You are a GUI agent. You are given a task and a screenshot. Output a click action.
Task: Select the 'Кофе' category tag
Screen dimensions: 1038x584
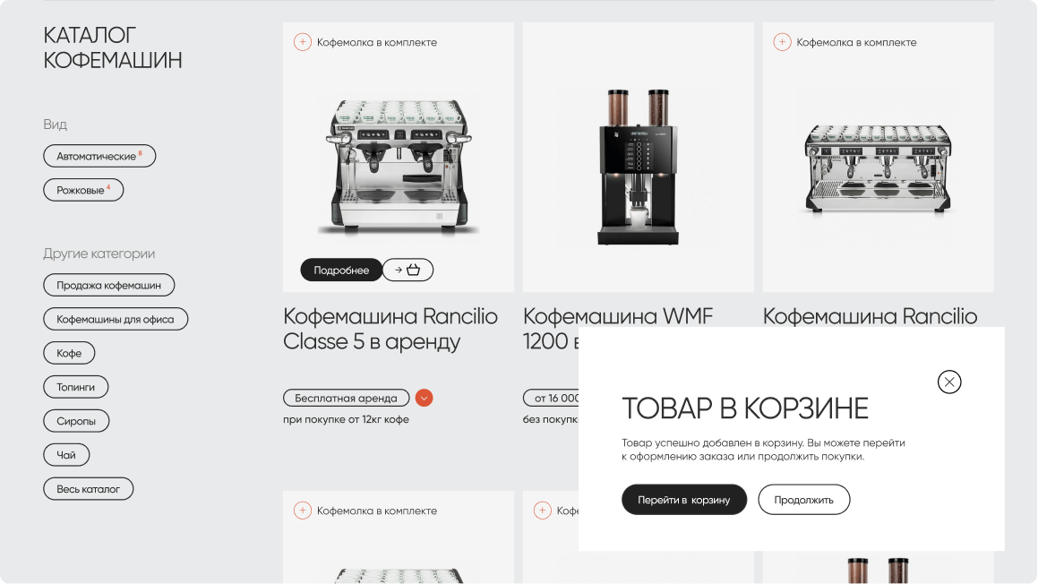69,353
